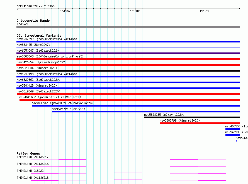Click the red bar of esv3585305
Image resolution: width=248 pixels, height=184 pixels.
[128, 59]
